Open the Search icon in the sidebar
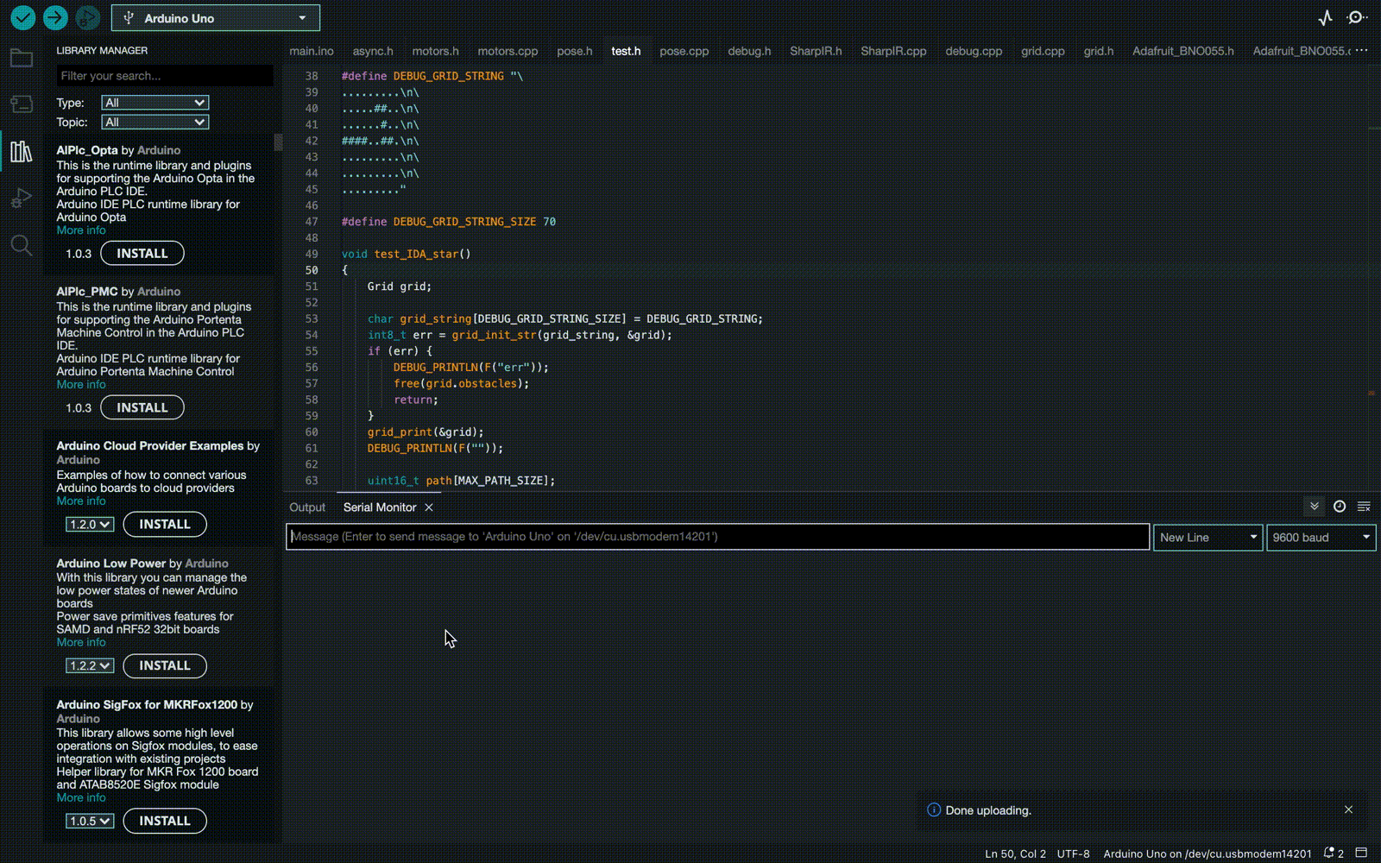The width and height of the screenshot is (1381, 863). 22,246
